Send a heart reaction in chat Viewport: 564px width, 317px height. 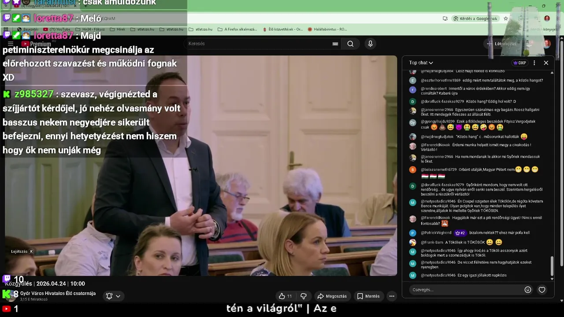[x=542, y=290]
